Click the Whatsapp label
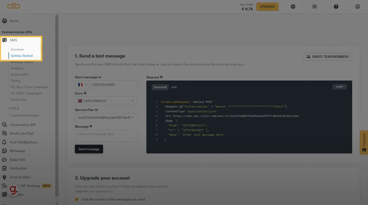 tap(17, 151)
